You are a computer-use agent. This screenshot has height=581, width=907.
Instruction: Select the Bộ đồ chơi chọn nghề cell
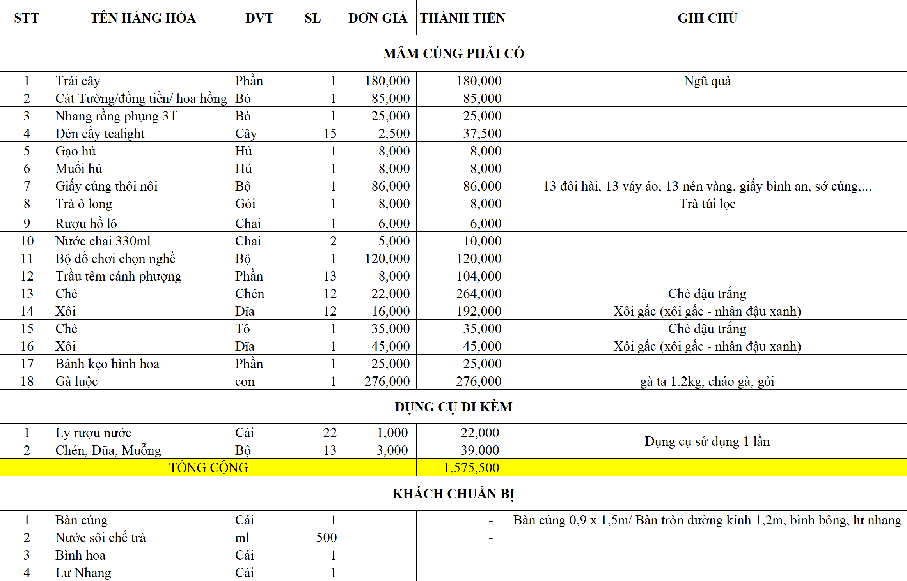point(143,258)
